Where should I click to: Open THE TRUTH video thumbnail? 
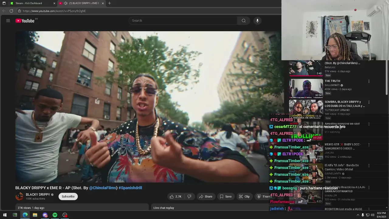click(x=306, y=88)
